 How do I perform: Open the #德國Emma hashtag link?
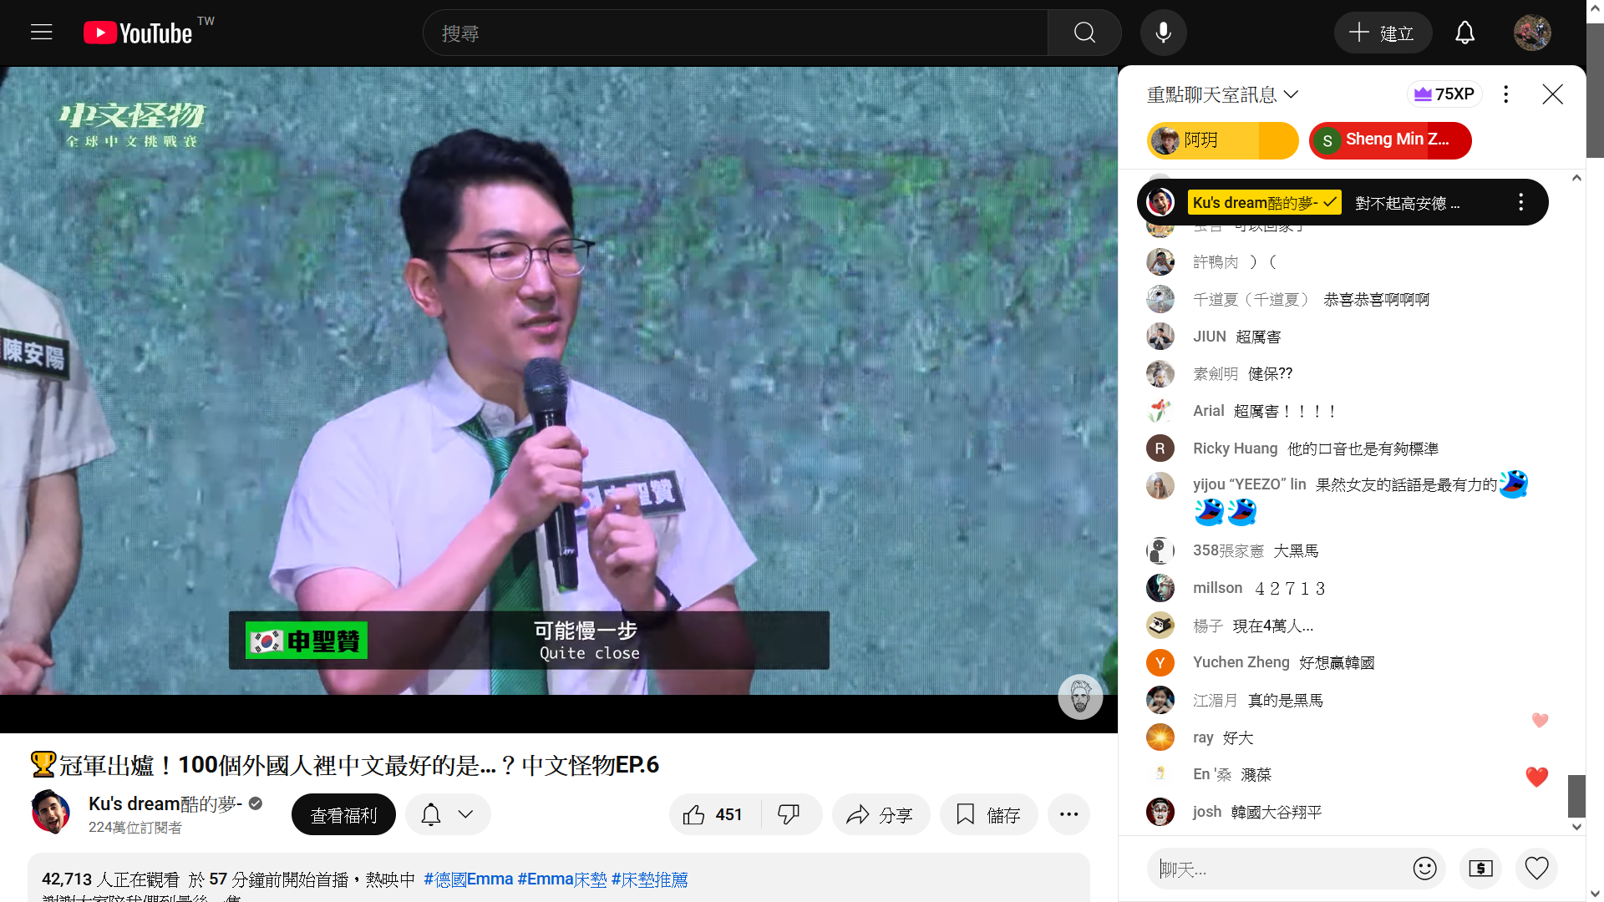pyautogui.click(x=468, y=879)
